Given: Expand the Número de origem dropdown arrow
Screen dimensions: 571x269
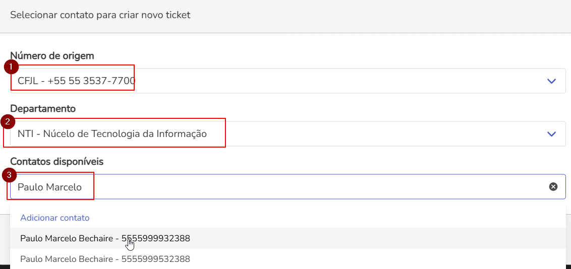Looking at the screenshot, I should coord(551,81).
